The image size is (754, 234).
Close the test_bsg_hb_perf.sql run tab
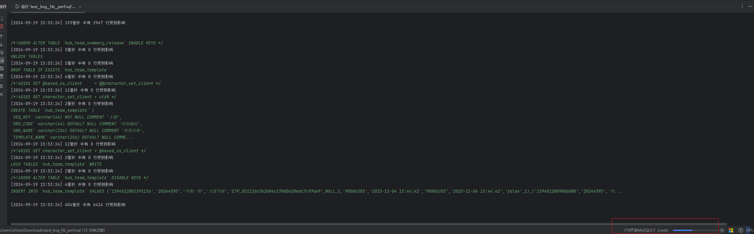pyautogui.click(x=80, y=6)
